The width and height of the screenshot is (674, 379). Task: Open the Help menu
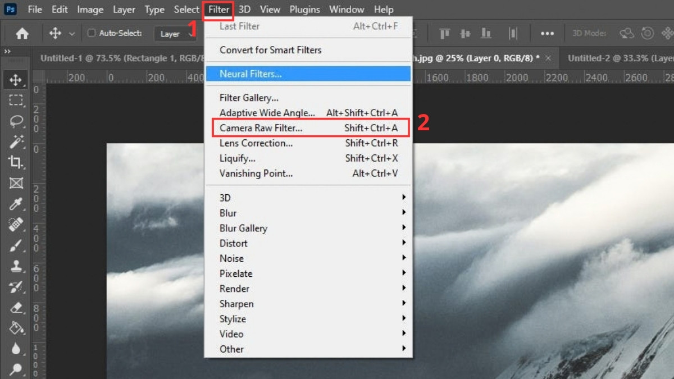pos(384,10)
